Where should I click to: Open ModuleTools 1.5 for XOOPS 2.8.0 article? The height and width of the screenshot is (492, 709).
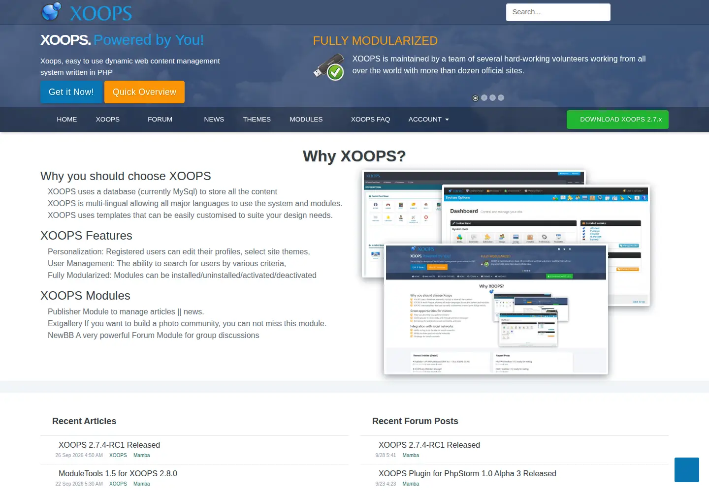tap(118, 473)
